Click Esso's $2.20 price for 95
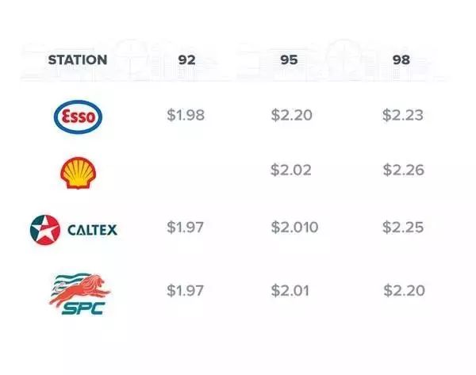This screenshot has height=375, width=476. coord(290,116)
